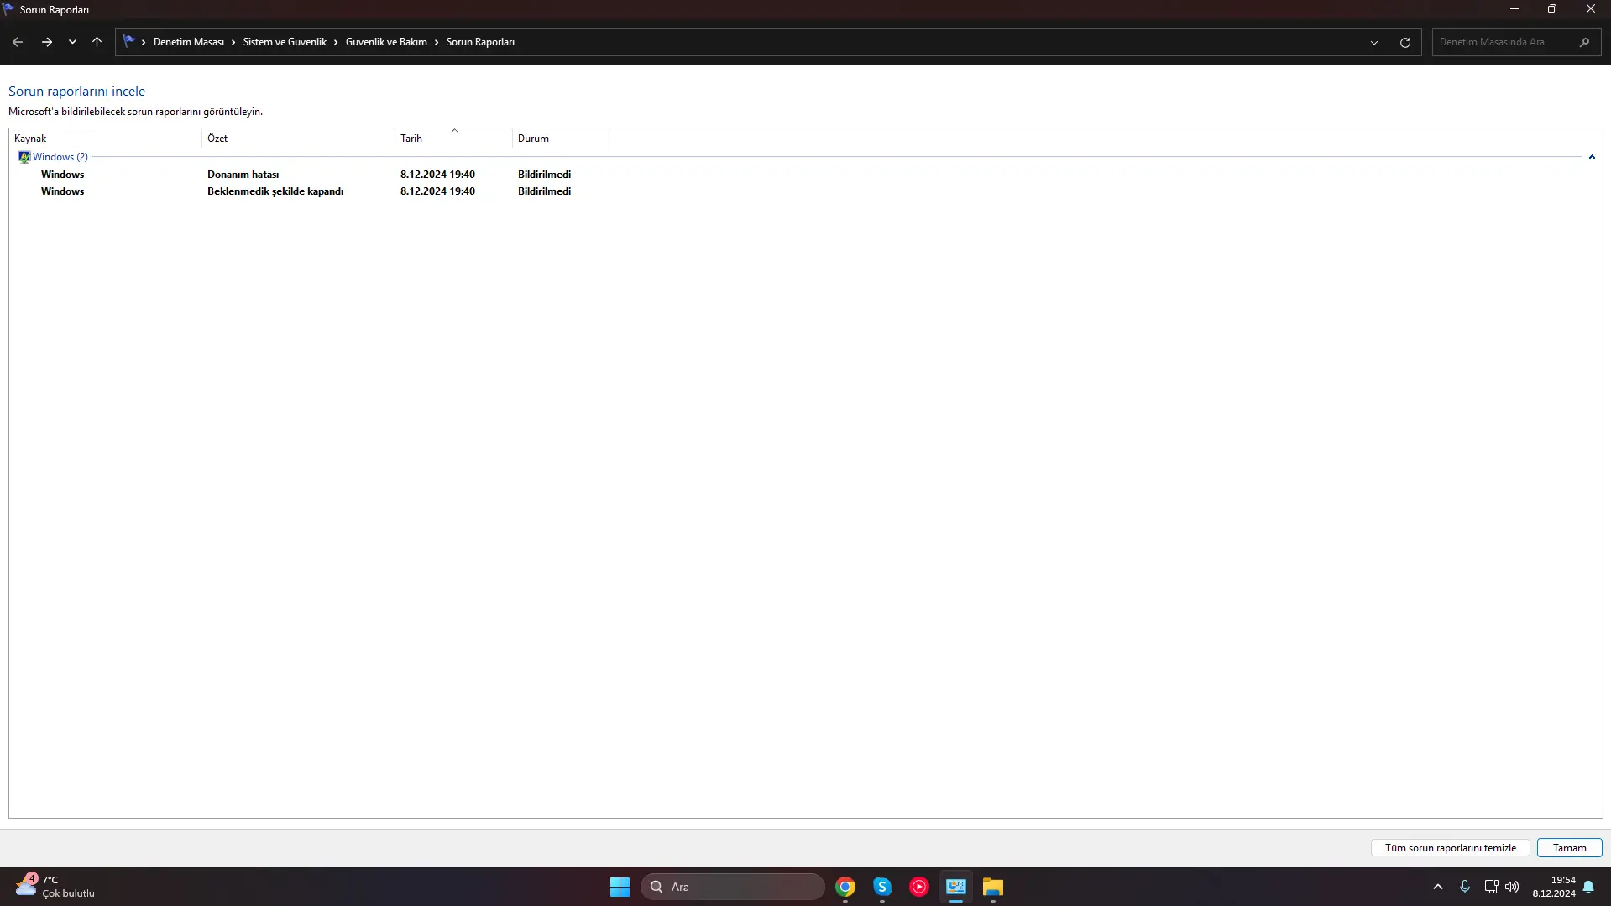1611x906 pixels.
Task: Open the Windows Start menu
Action: (x=620, y=887)
